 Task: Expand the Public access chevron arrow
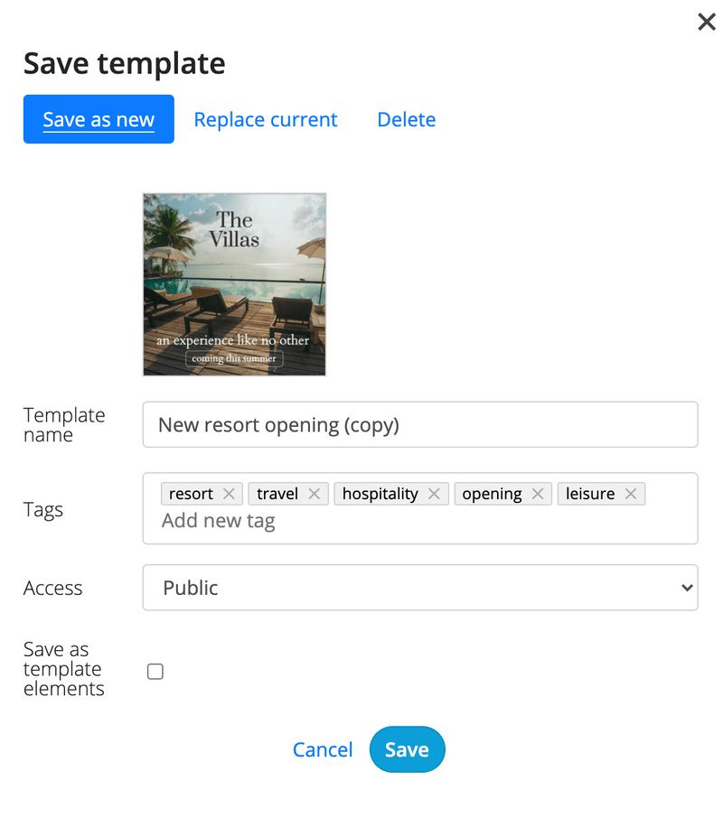pyautogui.click(x=687, y=588)
